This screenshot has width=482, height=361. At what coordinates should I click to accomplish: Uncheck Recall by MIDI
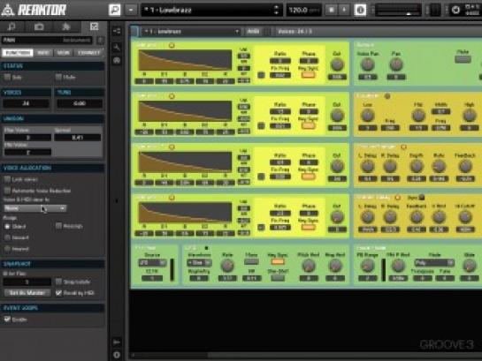[58, 293]
